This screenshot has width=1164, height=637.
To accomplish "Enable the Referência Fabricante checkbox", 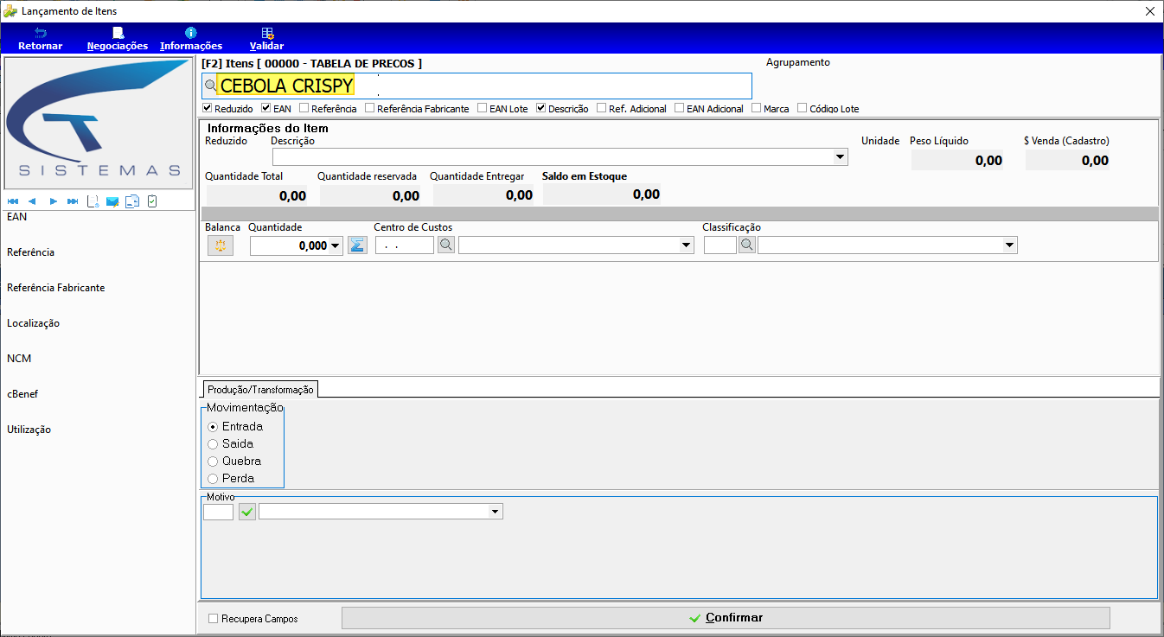I will click(370, 109).
